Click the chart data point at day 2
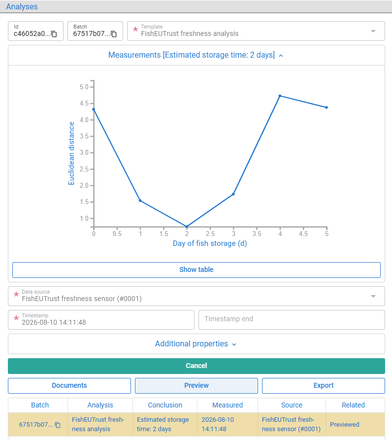 187,227
